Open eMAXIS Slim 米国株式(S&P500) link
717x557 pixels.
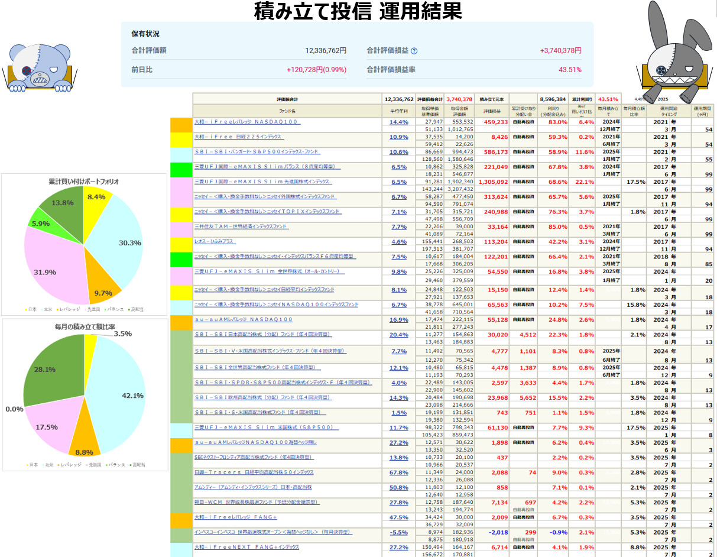(267, 427)
